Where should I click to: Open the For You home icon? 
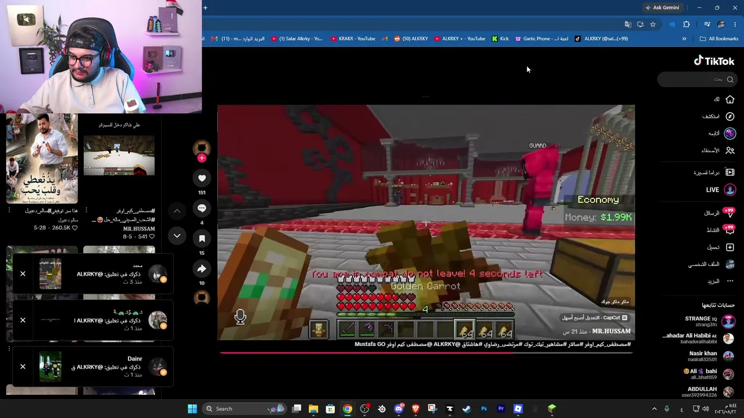(730, 99)
